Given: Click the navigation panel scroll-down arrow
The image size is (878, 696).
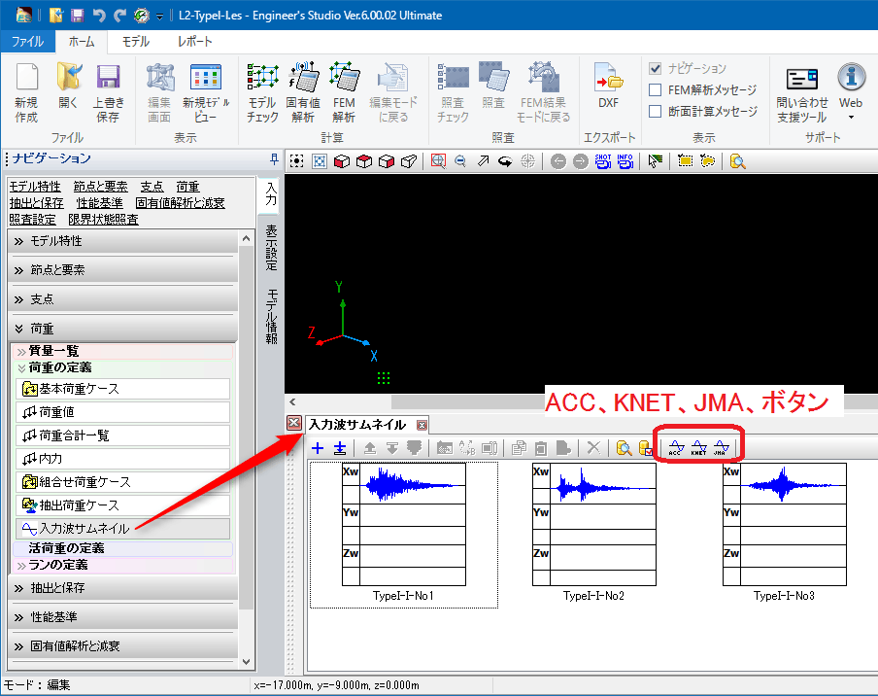Looking at the screenshot, I should pos(246,661).
